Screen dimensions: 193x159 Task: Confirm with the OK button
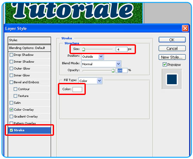[172, 40]
